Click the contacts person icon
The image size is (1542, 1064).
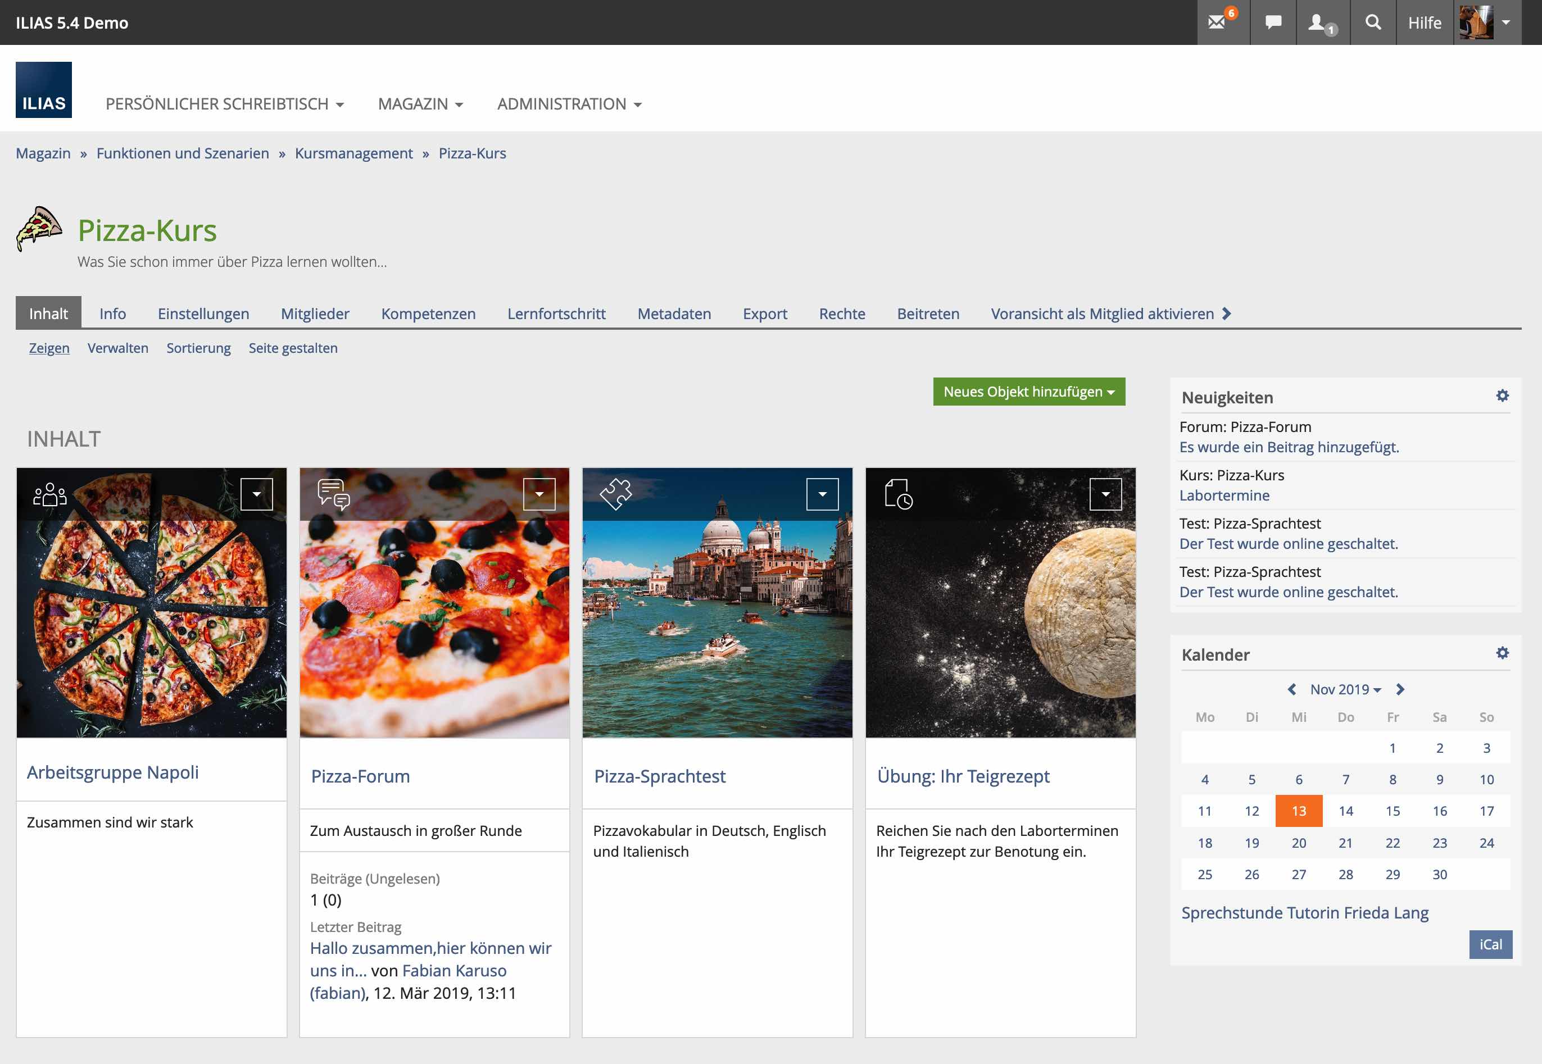pyautogui.click(x=1317, y=22)
